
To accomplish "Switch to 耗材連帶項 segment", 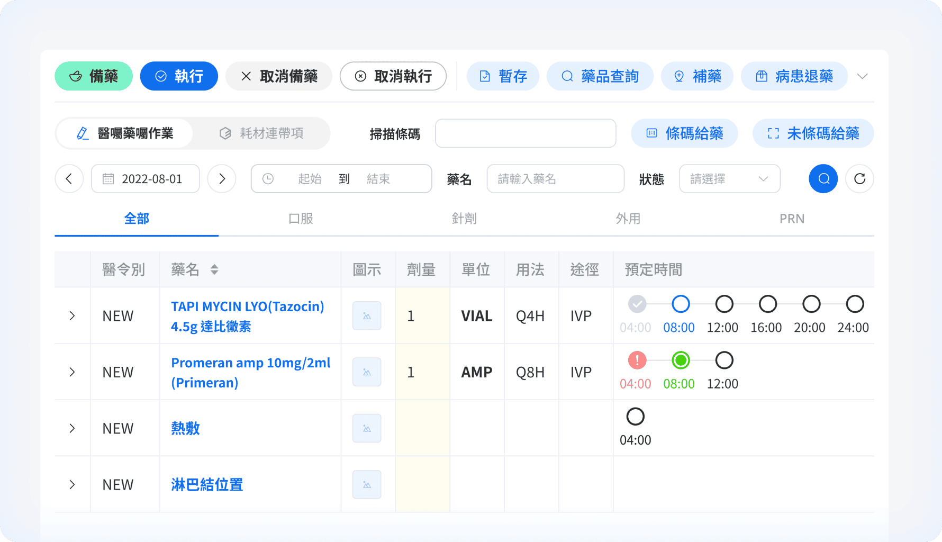I will click(261, 133).
